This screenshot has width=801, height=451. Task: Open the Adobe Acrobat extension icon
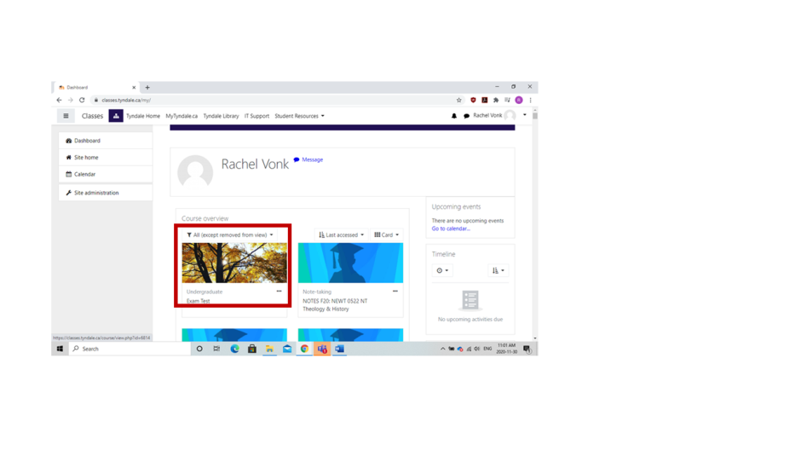(485, 101)
